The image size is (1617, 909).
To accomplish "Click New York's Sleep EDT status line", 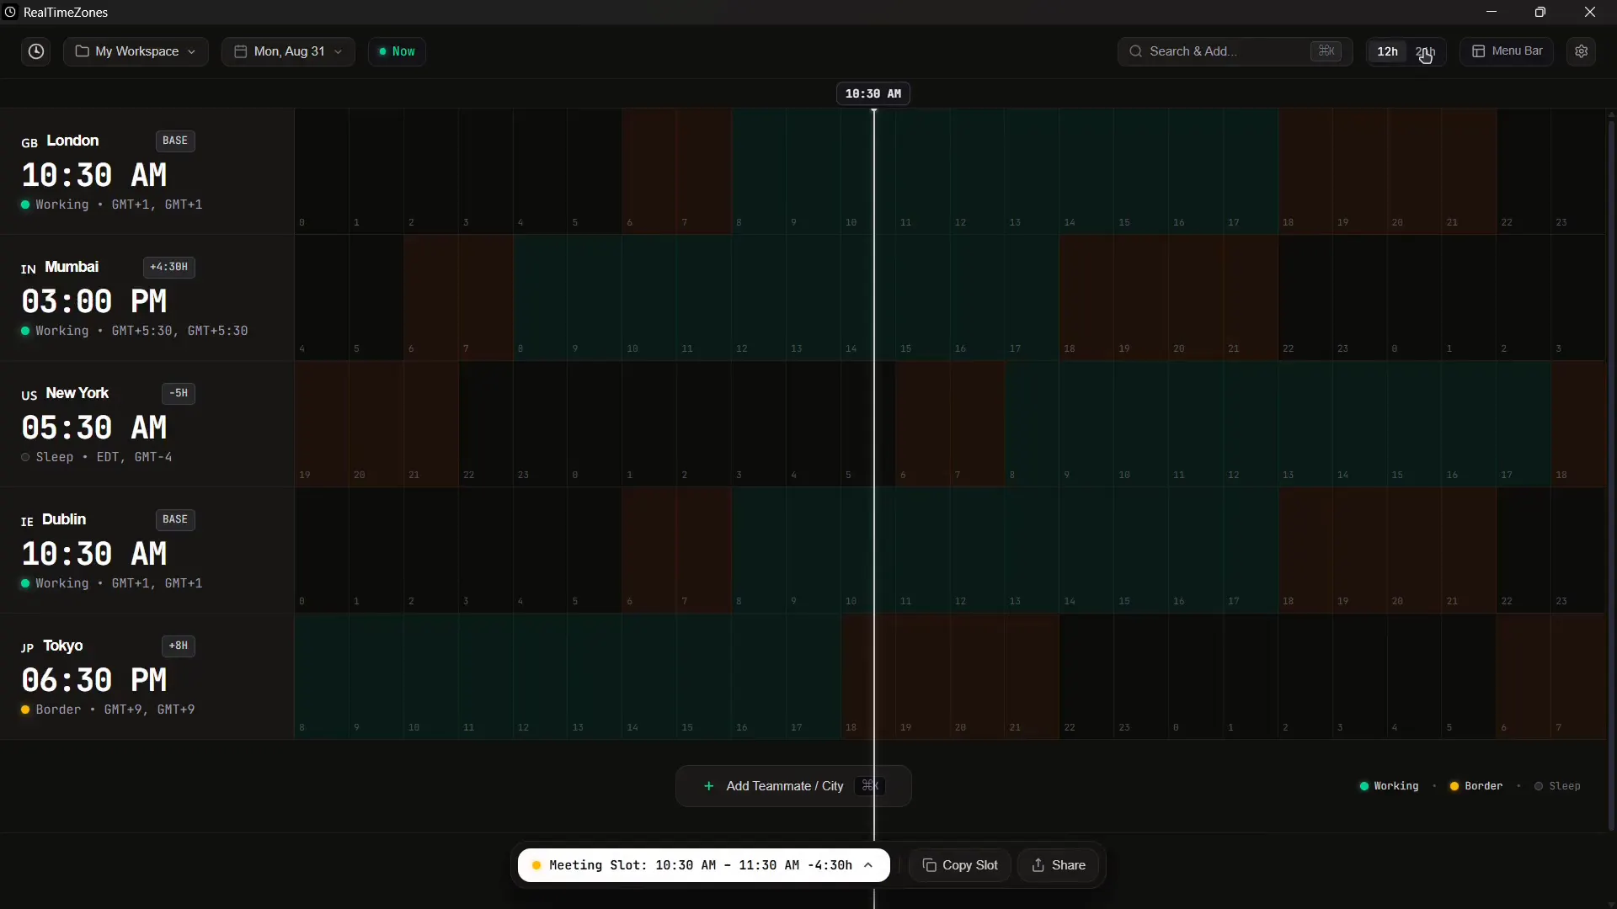I will pyautogui.click(x=97, y=457).
